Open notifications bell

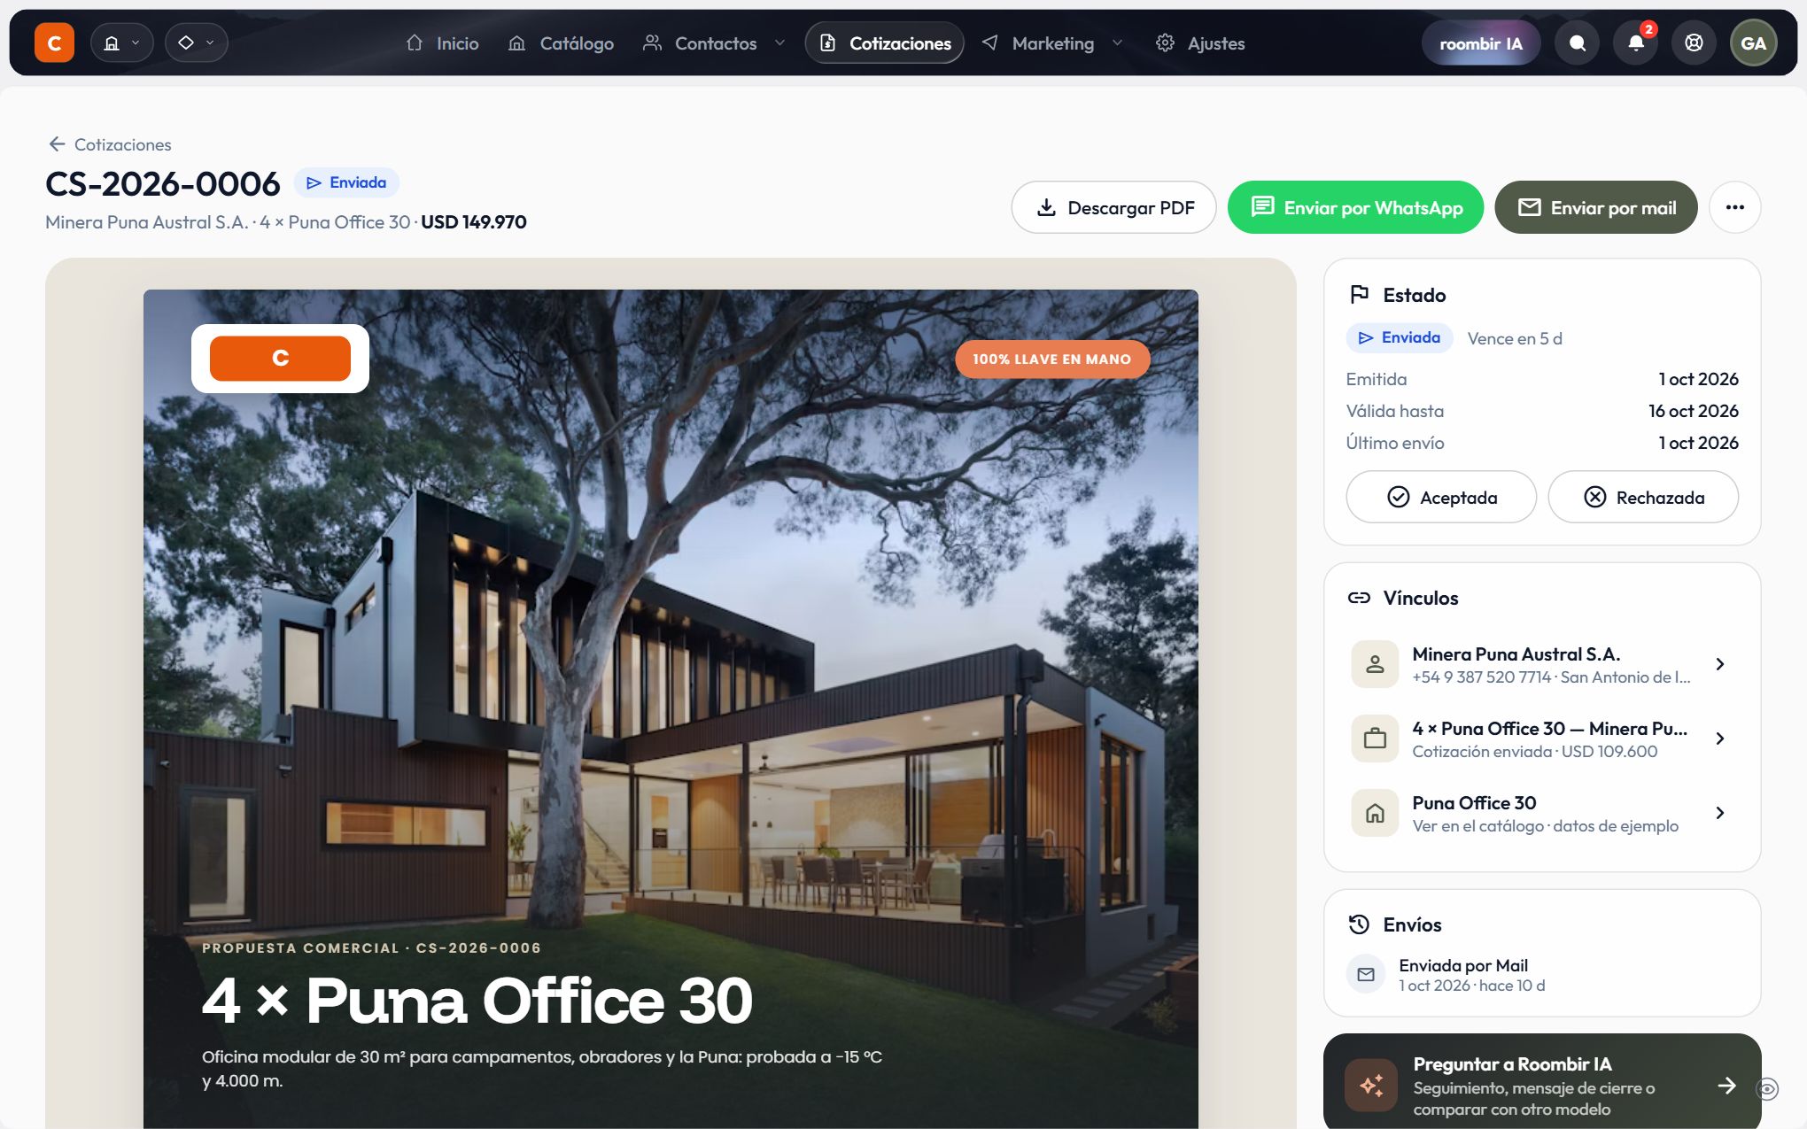click(1636, 43)
